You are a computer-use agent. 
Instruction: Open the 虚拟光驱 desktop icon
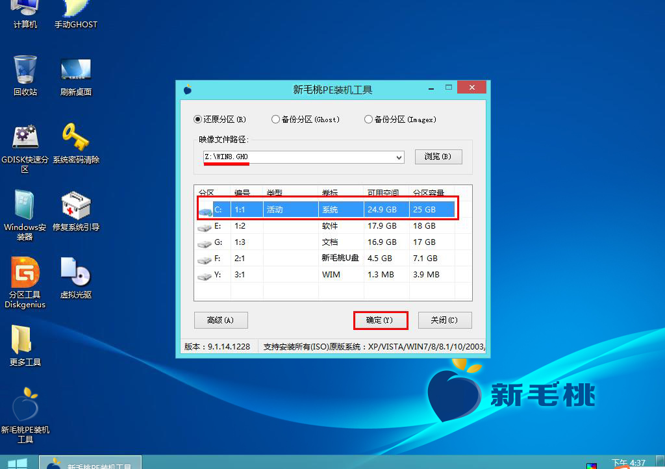point(76,278)
